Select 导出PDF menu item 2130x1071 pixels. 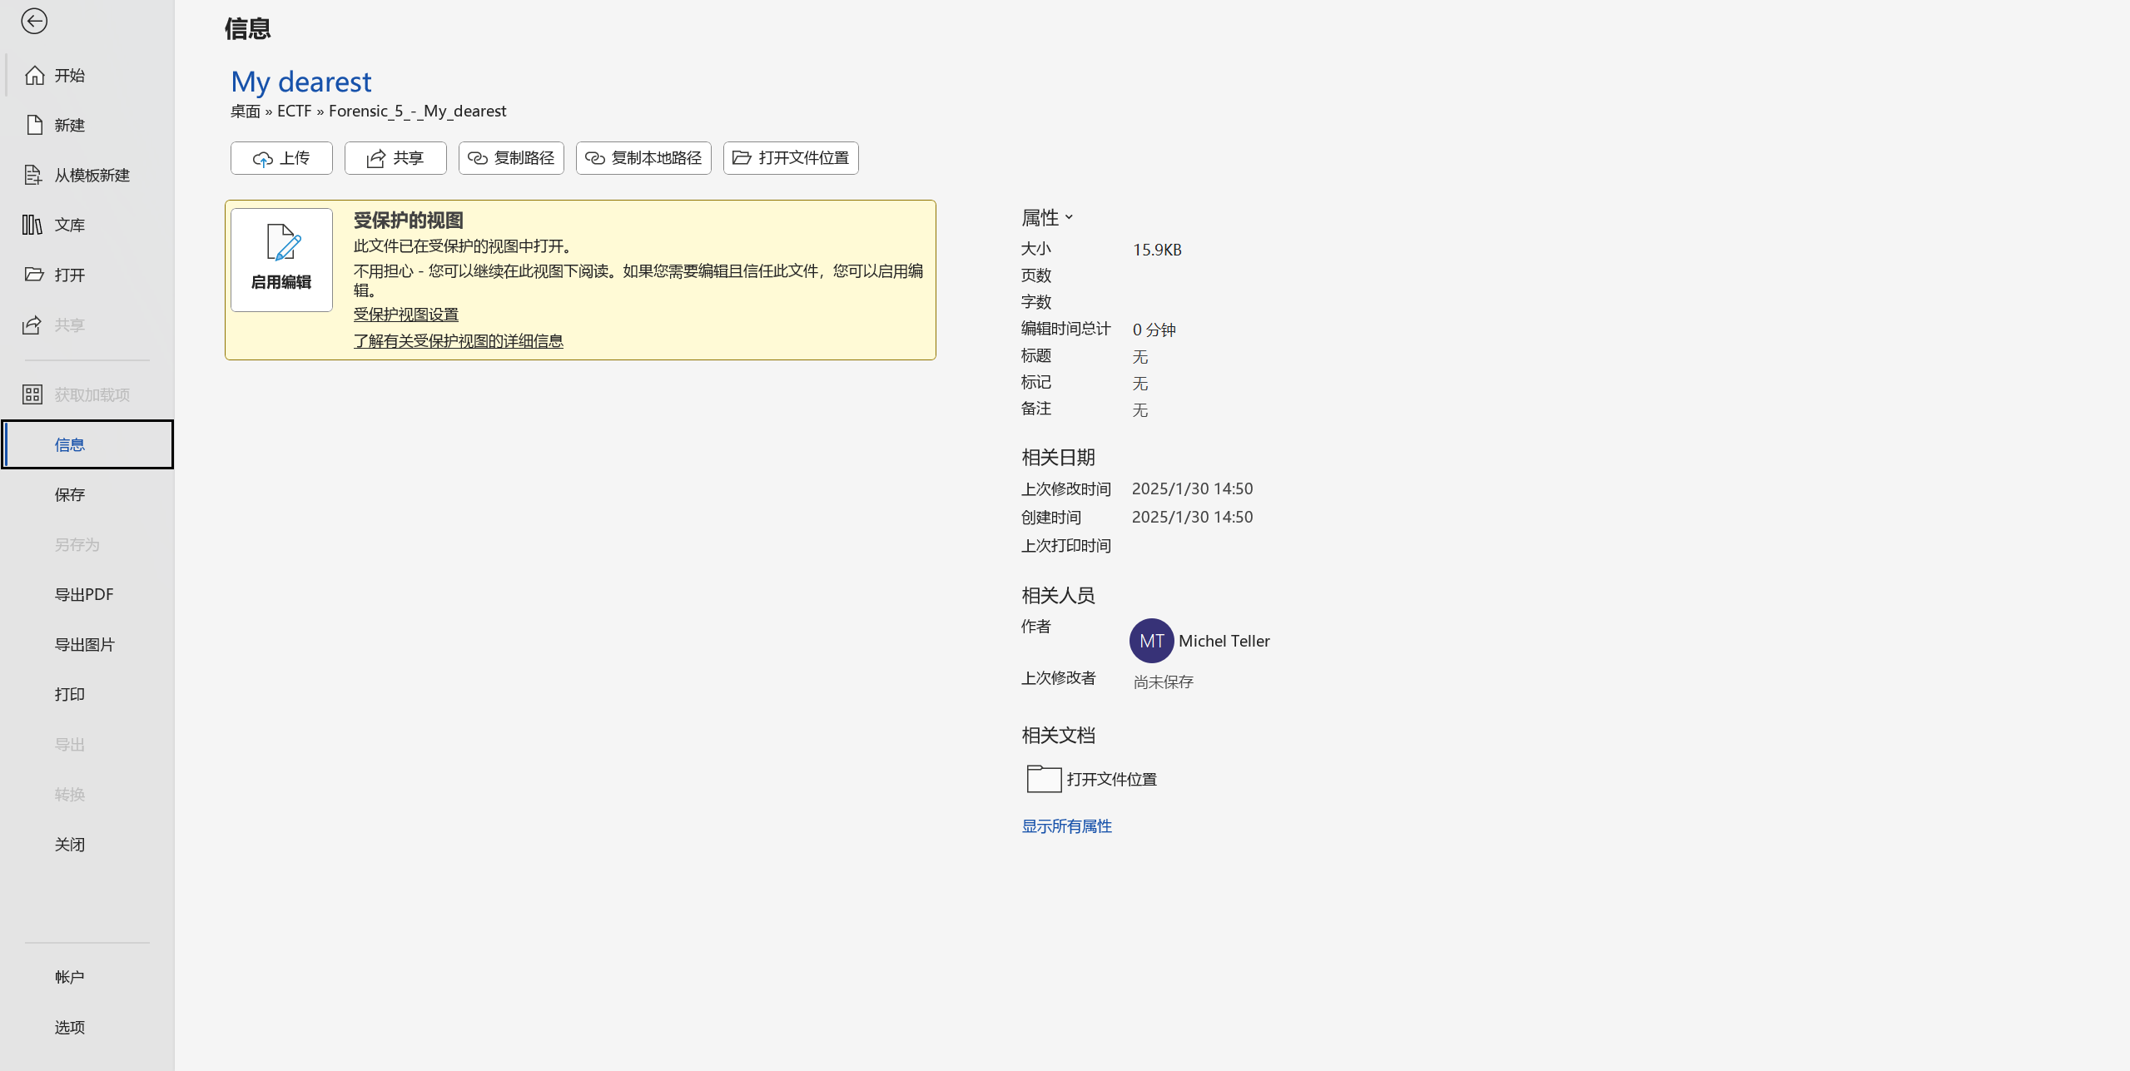coord(84,595)
